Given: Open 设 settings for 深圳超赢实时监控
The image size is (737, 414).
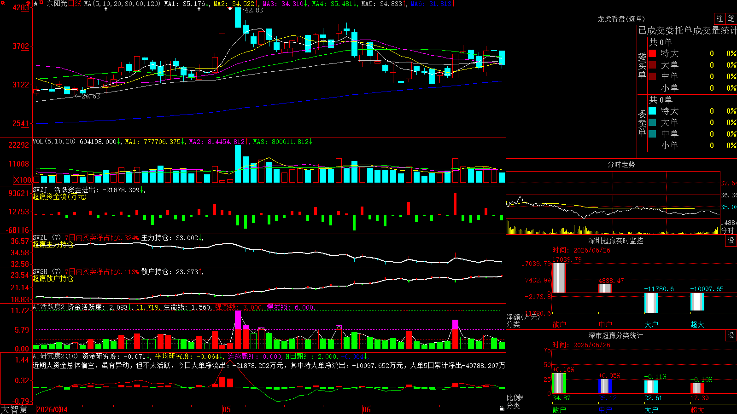Looking at the screenshot, I should pyautogui.click(x=731, y=241).
